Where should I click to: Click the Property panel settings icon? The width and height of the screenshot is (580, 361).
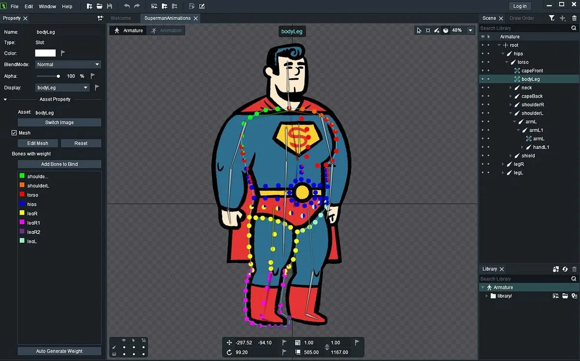[100, 18]
